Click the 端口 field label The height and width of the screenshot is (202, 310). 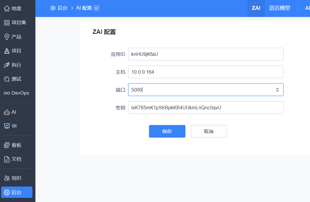[x=120, y=90]
